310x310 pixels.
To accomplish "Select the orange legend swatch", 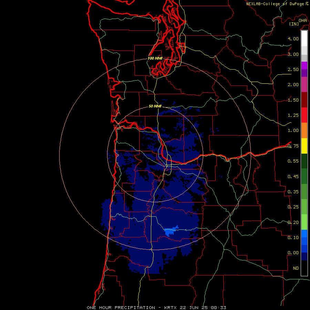I will pos(304,131).
